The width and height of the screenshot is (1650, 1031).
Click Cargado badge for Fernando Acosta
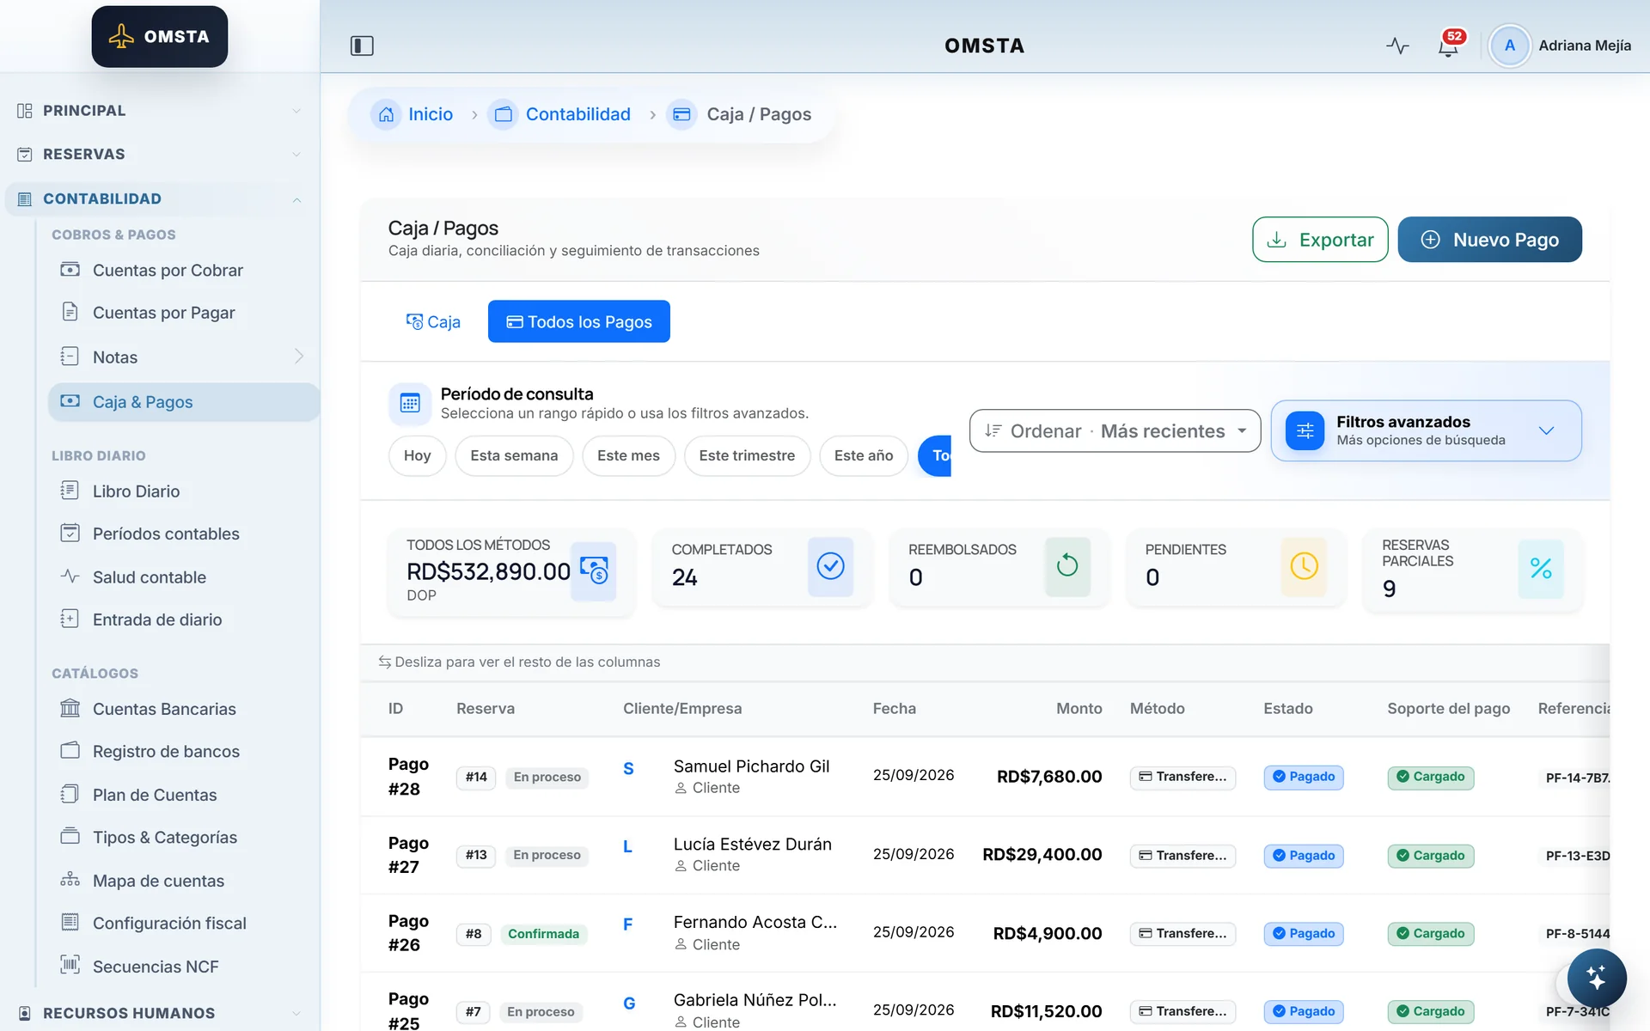pyautogui.click(x=1430, y=934)
